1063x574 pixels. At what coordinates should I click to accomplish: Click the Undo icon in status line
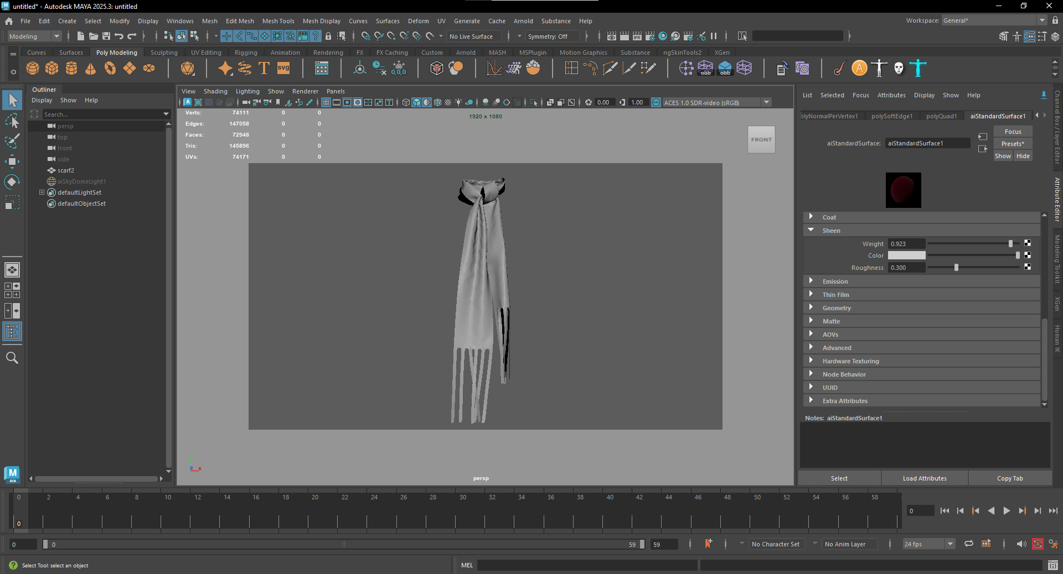[x=118, y=36]
